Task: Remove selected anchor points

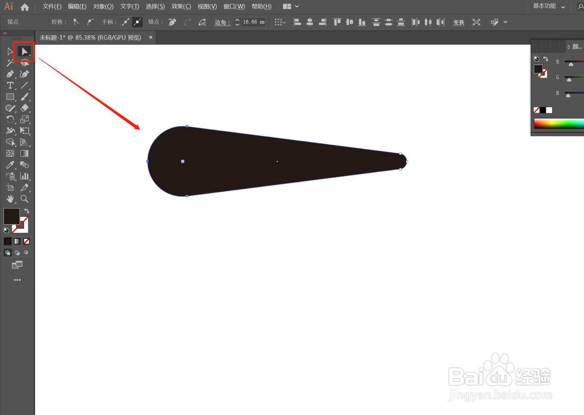Action: (172, 22)
